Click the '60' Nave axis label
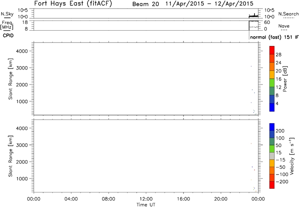Screen dimensions: 299x207 [x=267, y=22]
